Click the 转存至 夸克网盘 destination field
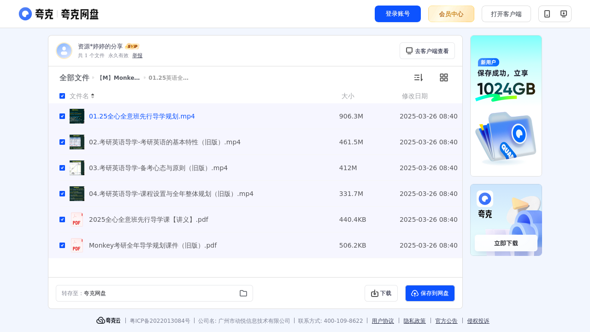The image size is (590, 332). tap(154, 293)
